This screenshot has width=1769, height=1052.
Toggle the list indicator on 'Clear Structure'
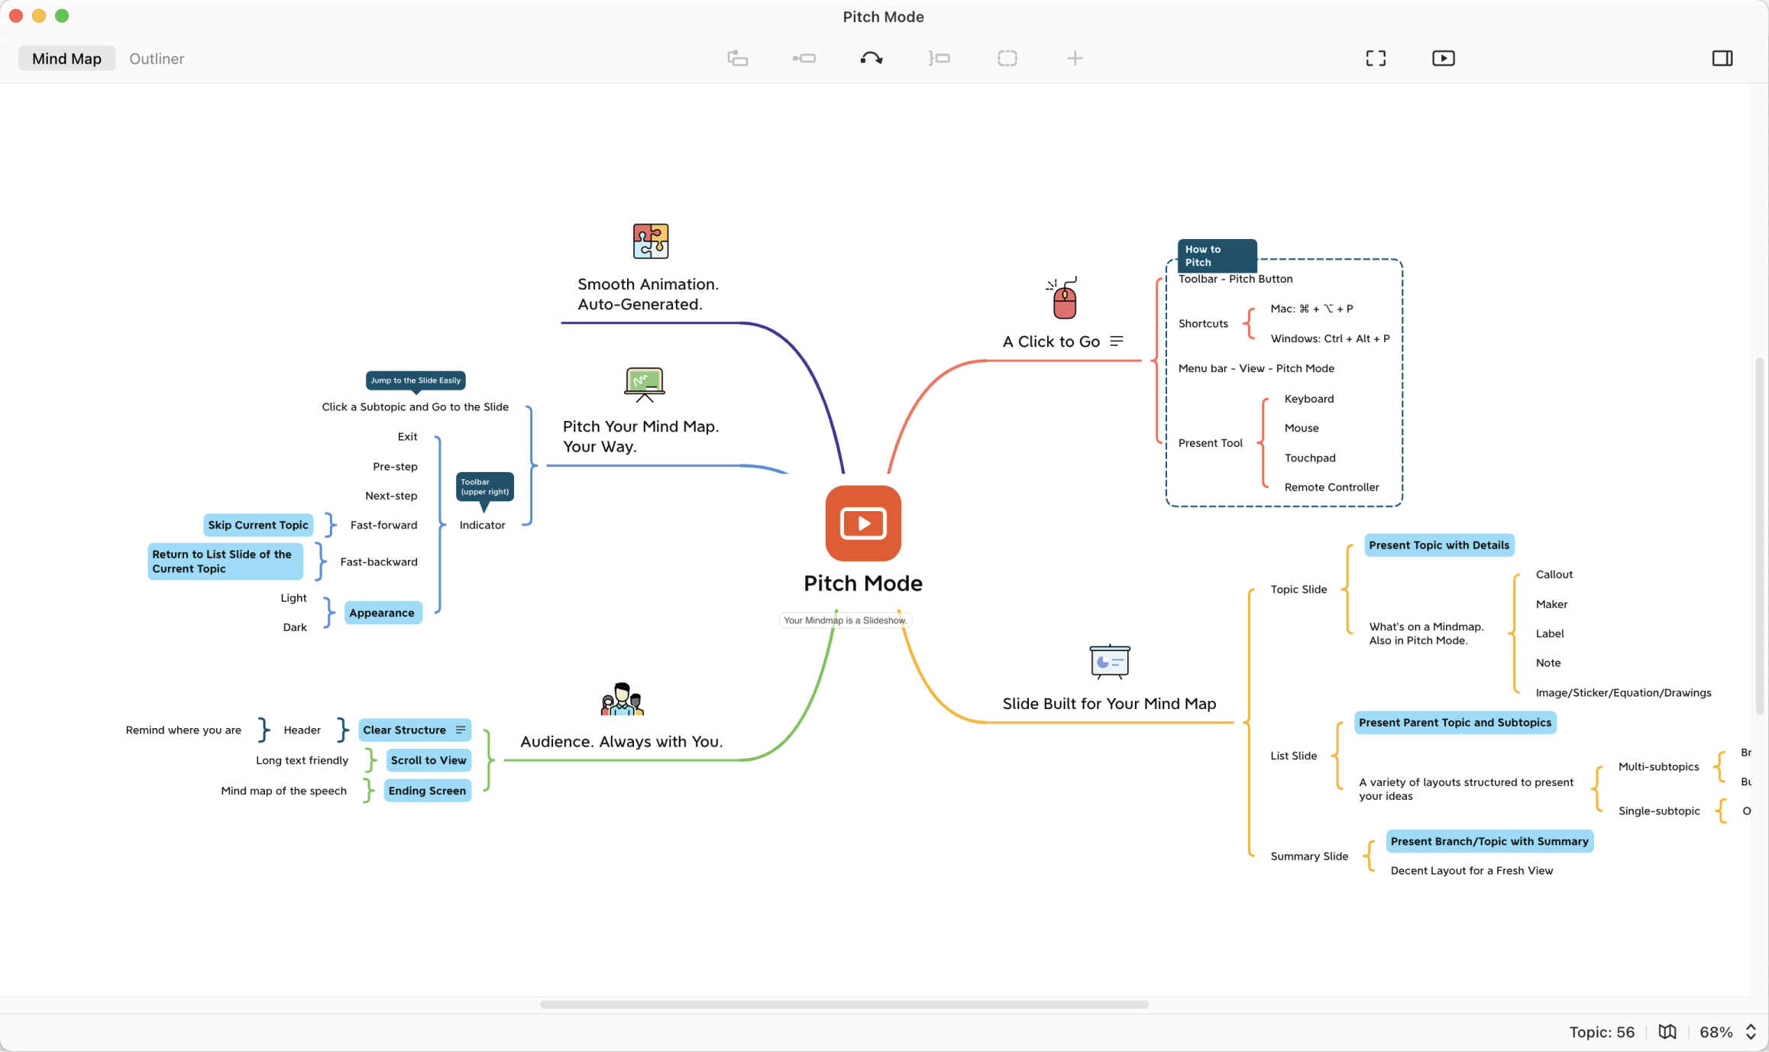459,730
